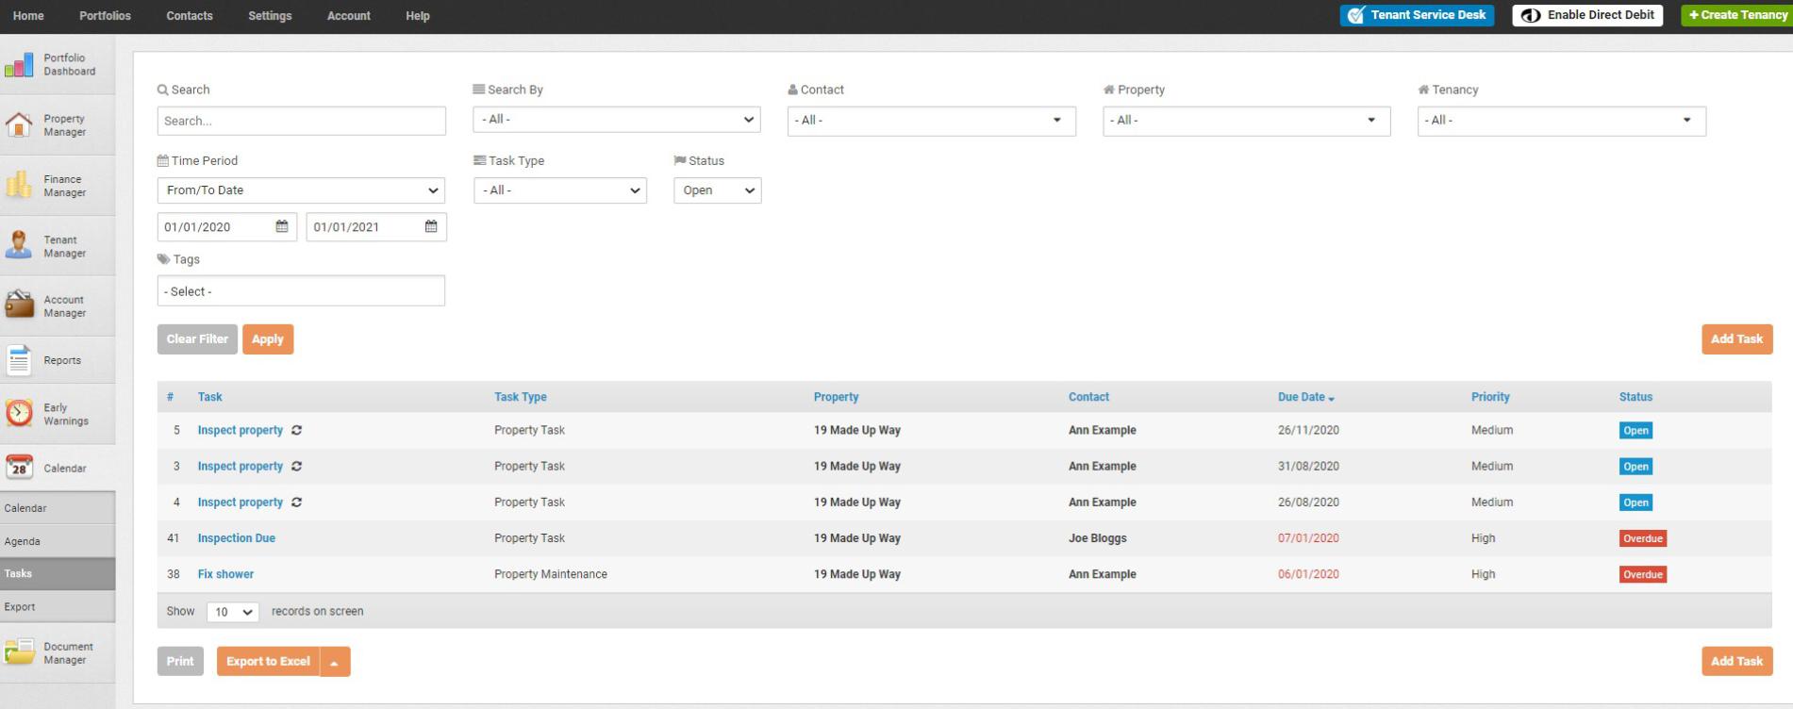The width and height of the screenshot is (1793, 709).
Task: Change the Status Open dropdown
Action: 718,190
